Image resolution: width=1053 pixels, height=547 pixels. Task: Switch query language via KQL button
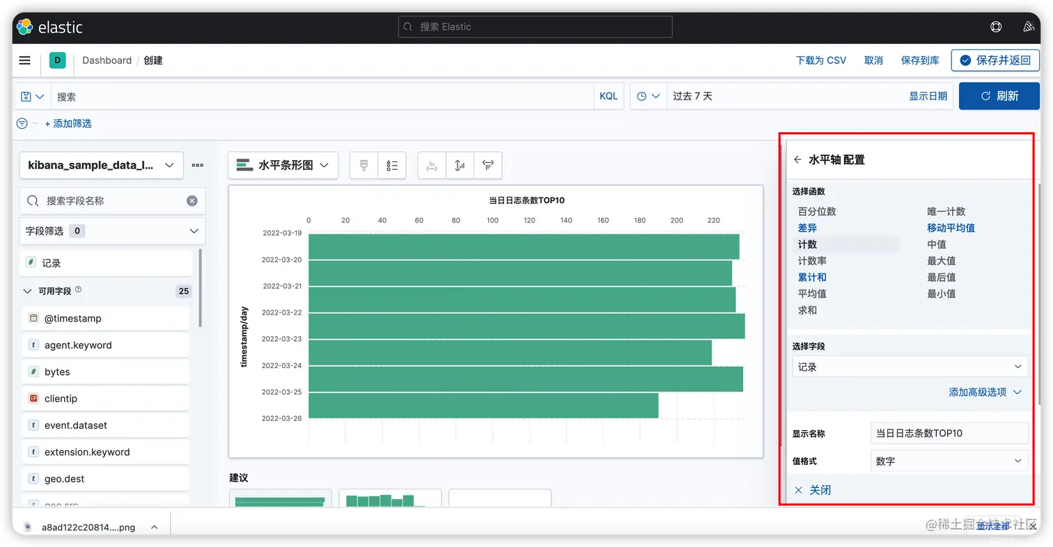coord(609,96)
